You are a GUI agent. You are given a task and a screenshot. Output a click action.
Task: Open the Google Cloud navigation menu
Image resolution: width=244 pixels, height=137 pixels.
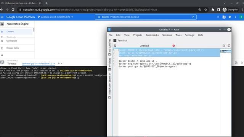point(2,17)
